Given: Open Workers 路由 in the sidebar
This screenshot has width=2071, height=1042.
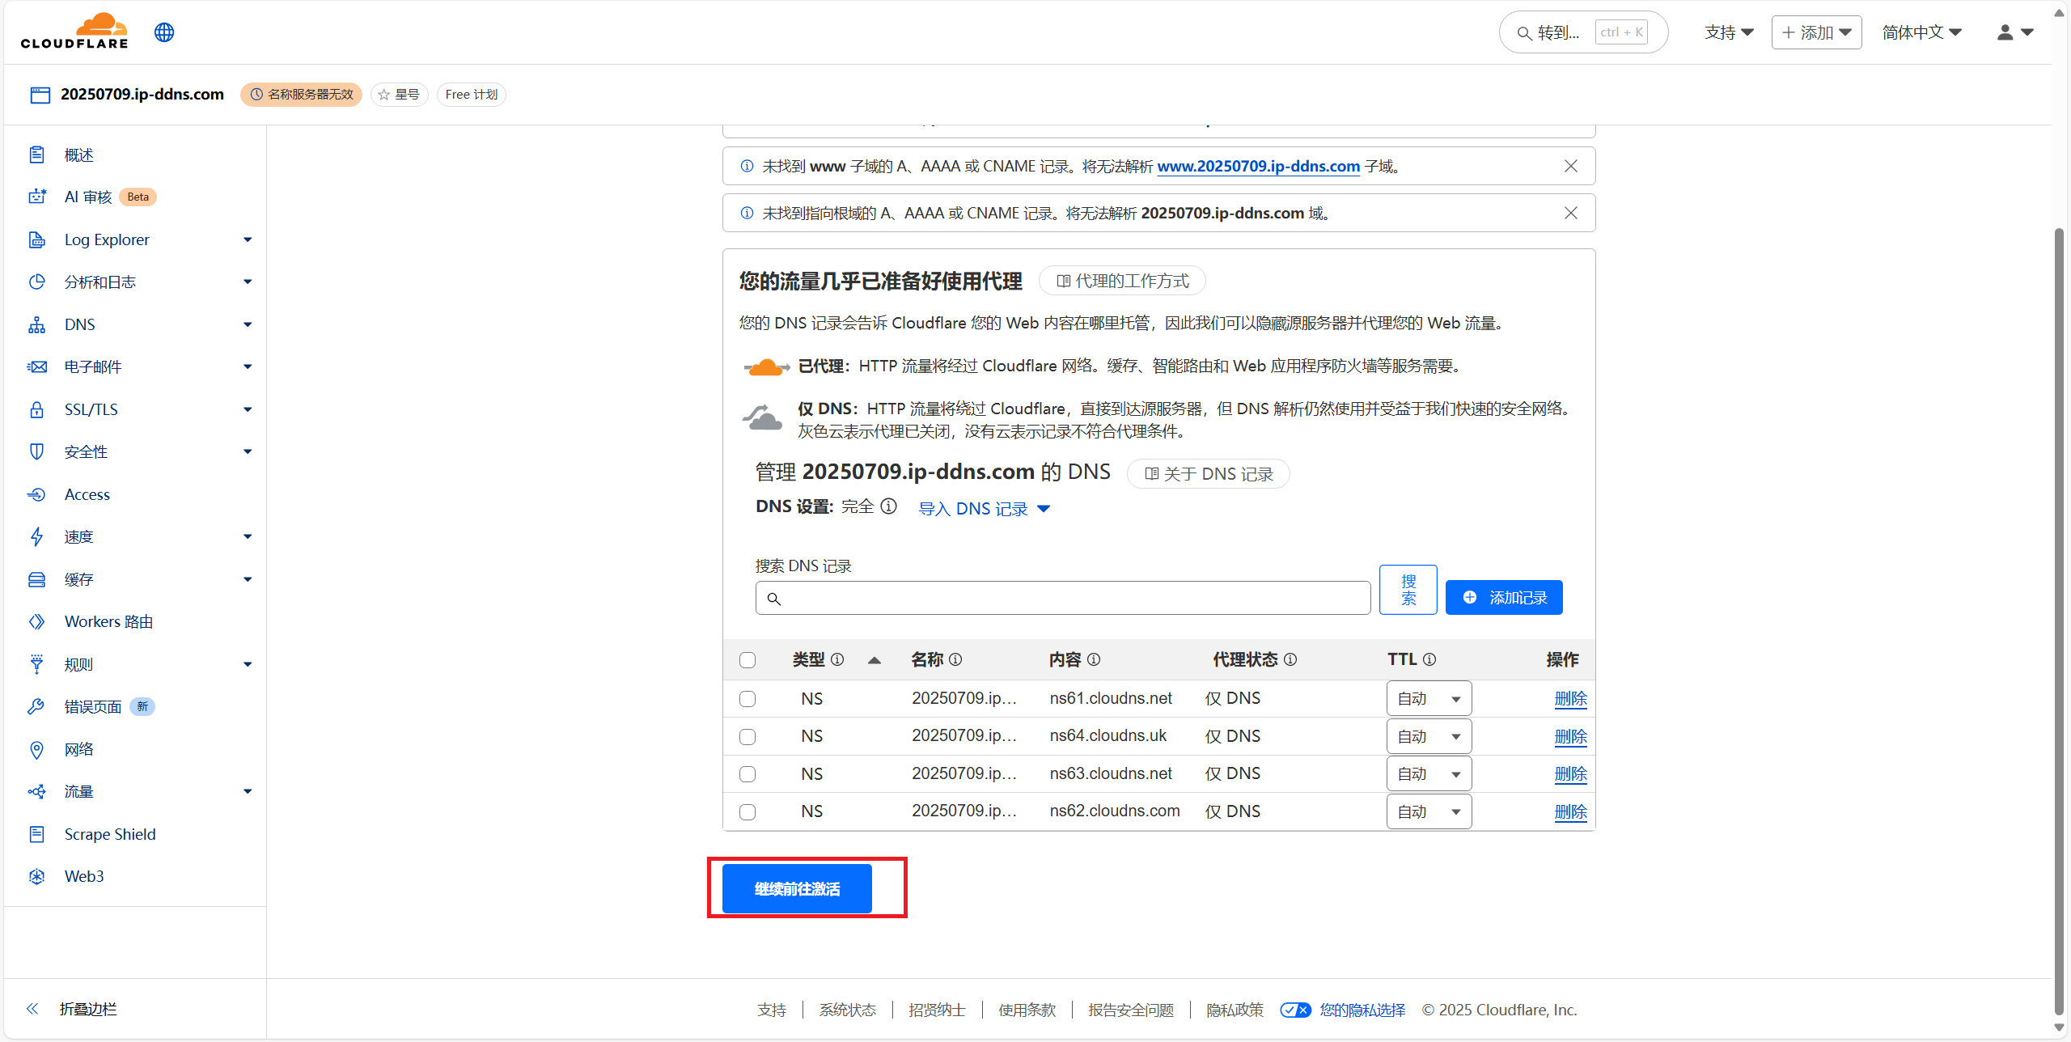Looking at the screenshot, I should pos(108,621).
